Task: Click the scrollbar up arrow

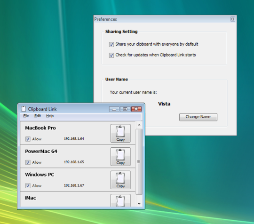Action: [x=139, y=125]
